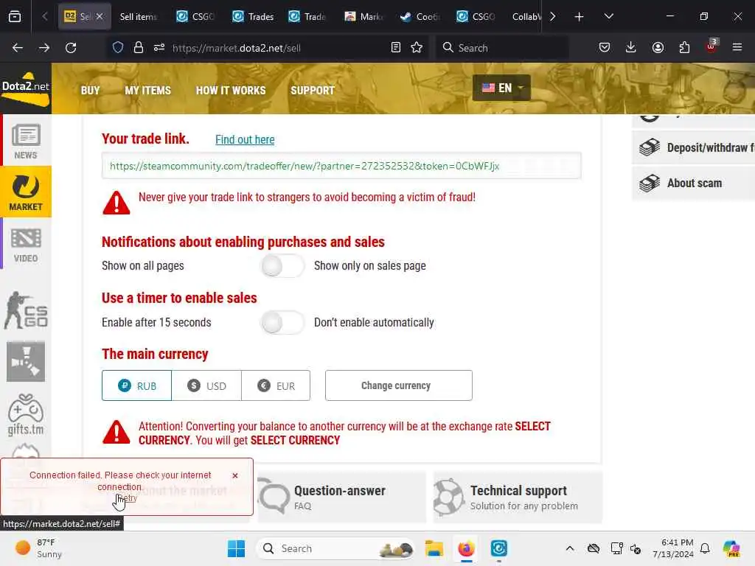This screenshot has height=566, width=755.
Task: Open the Market sidebar section
Action: (26, 192)
